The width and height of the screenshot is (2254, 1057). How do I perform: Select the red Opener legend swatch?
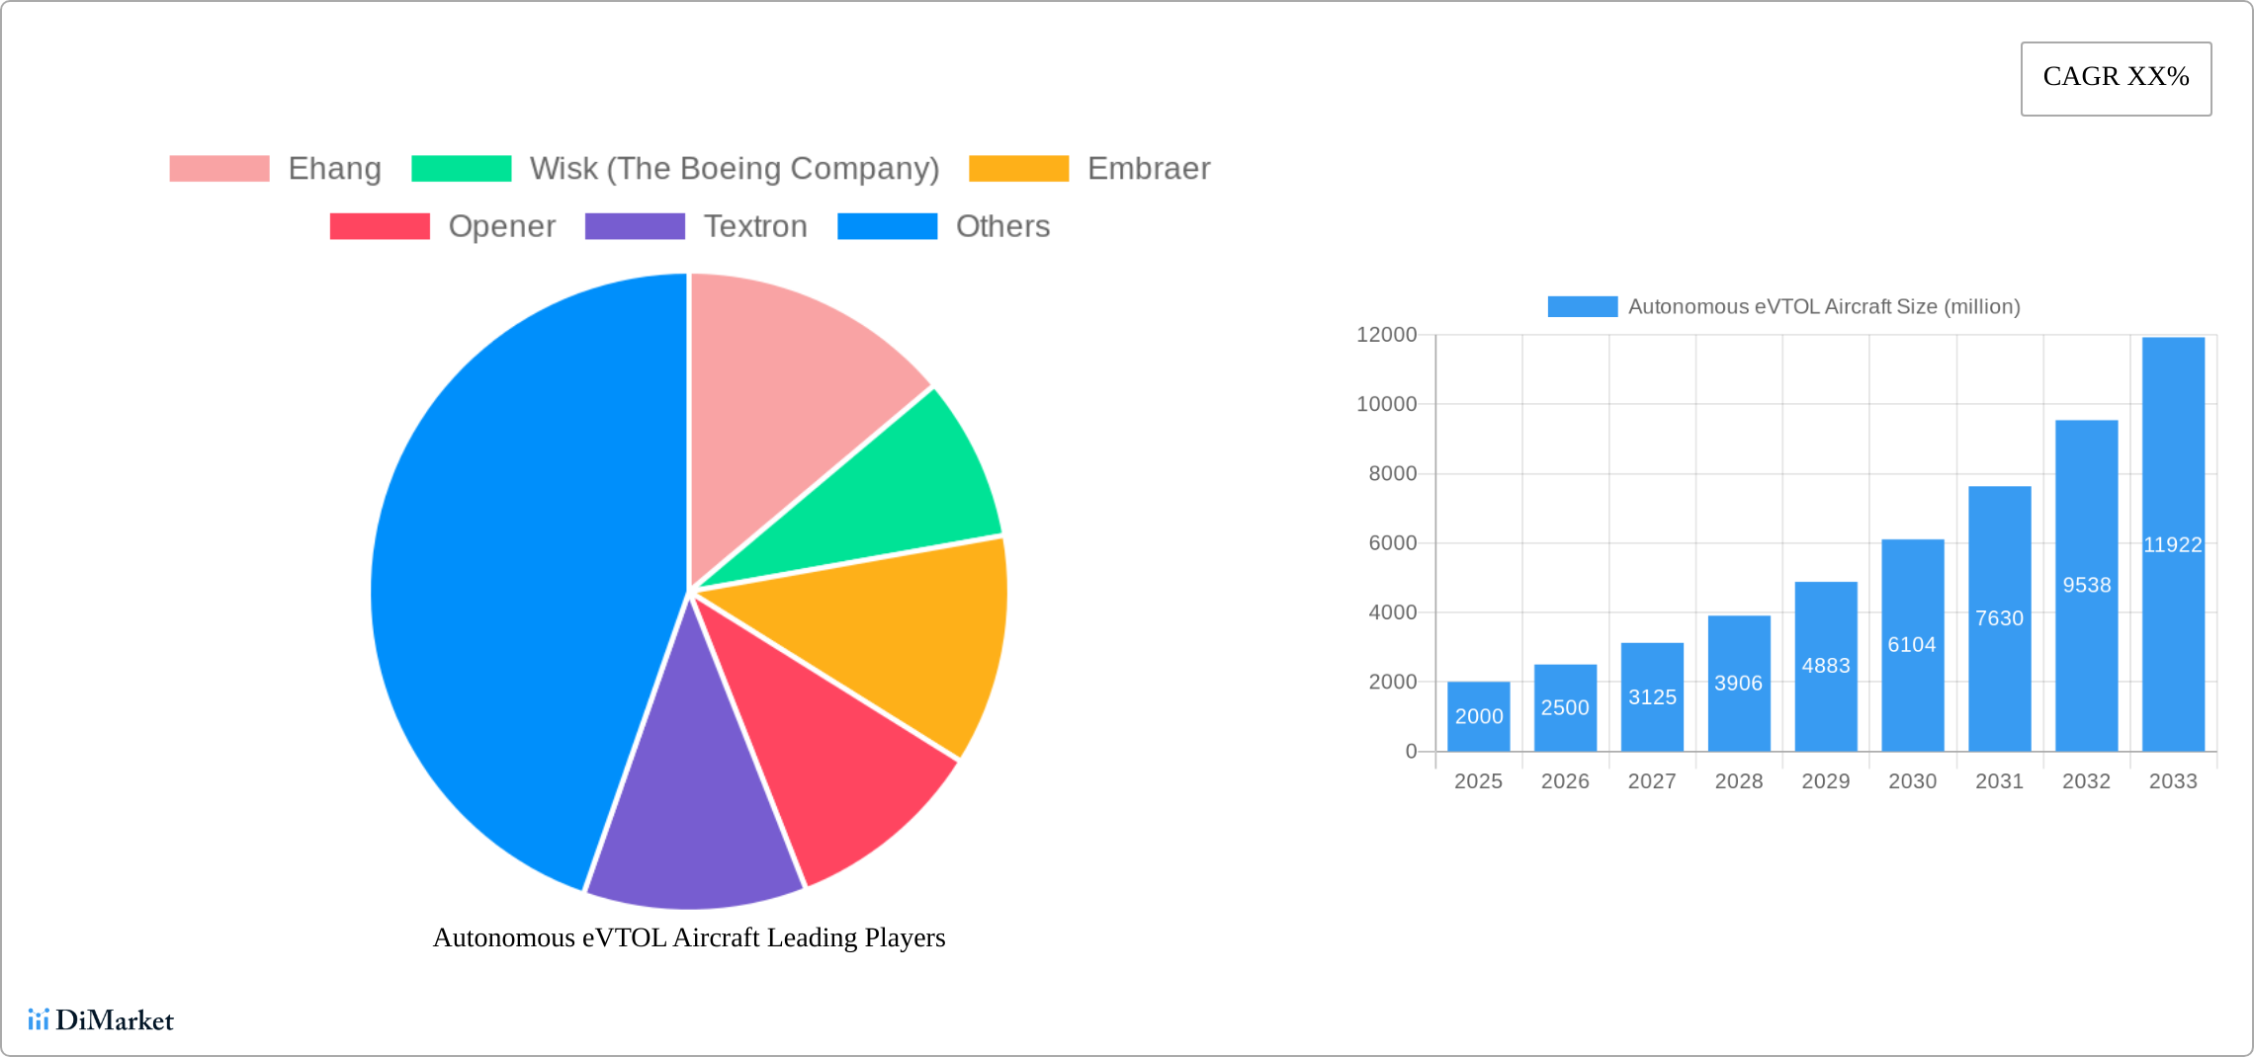tap(379, 226)
